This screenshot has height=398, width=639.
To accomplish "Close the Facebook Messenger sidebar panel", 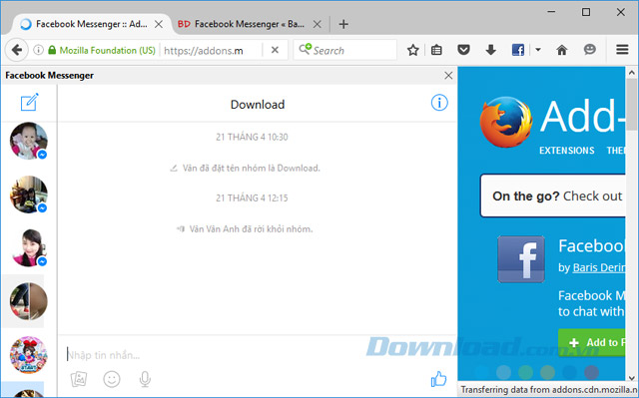I will pyautogui.click(x=448, y=75).
